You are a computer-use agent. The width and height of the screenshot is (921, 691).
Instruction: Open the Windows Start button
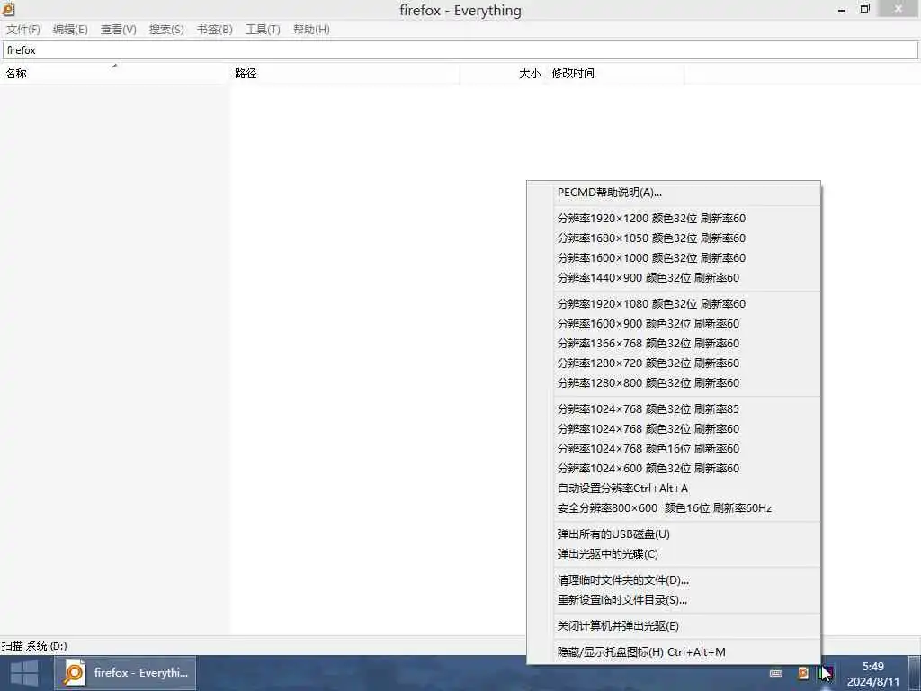pos(24,673)
